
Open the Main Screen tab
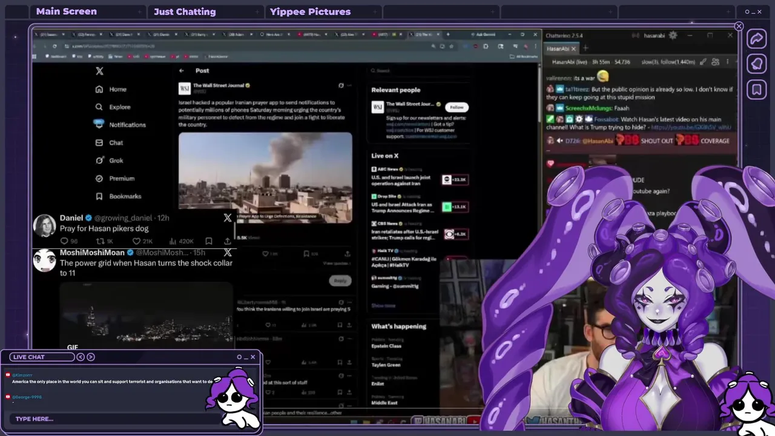88,12
